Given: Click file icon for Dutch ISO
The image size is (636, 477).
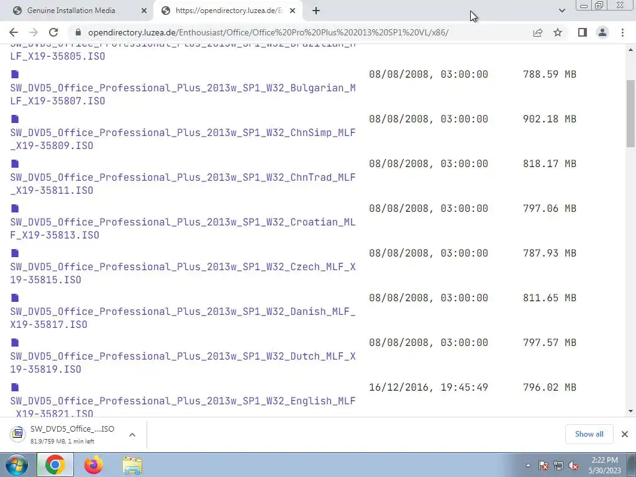Looking at the screenshot, I should 15,342.
